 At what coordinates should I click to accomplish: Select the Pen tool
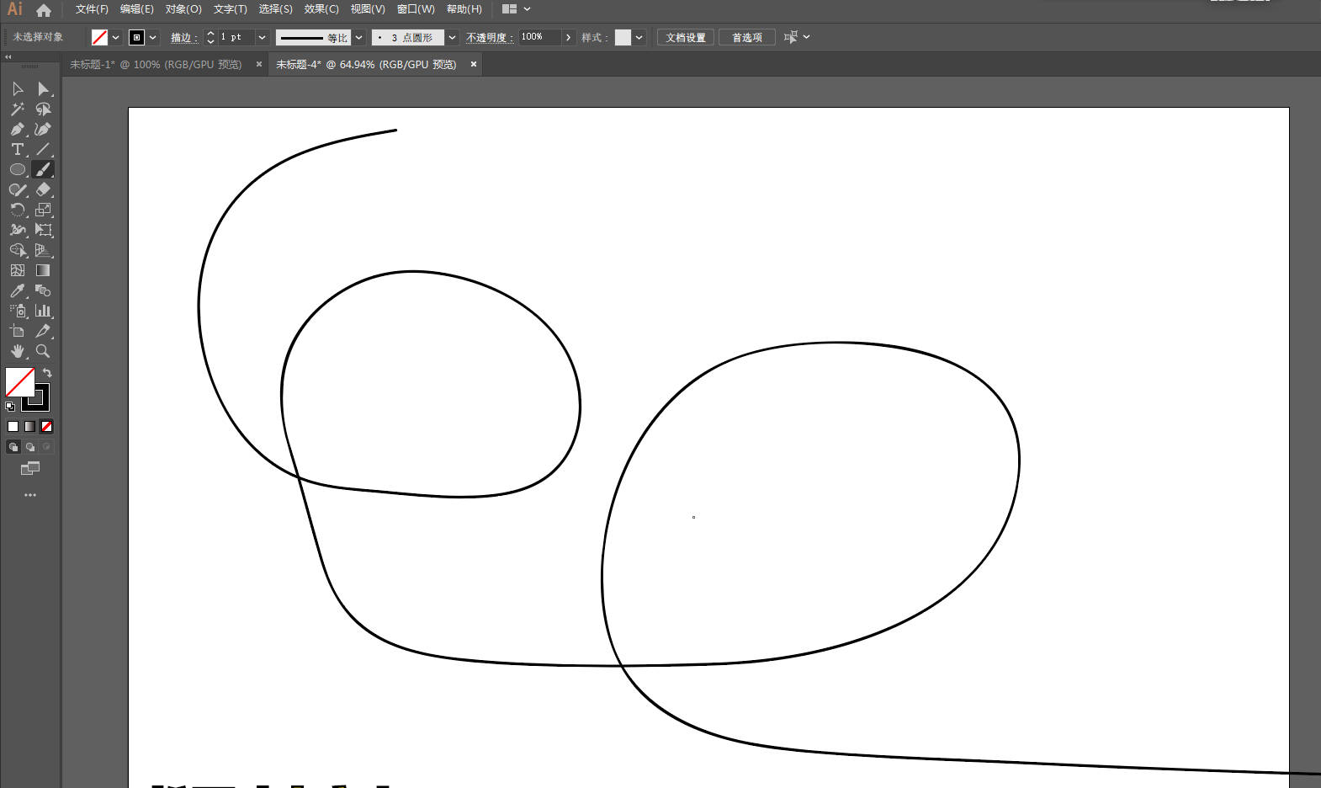click(x=17, y=130)
